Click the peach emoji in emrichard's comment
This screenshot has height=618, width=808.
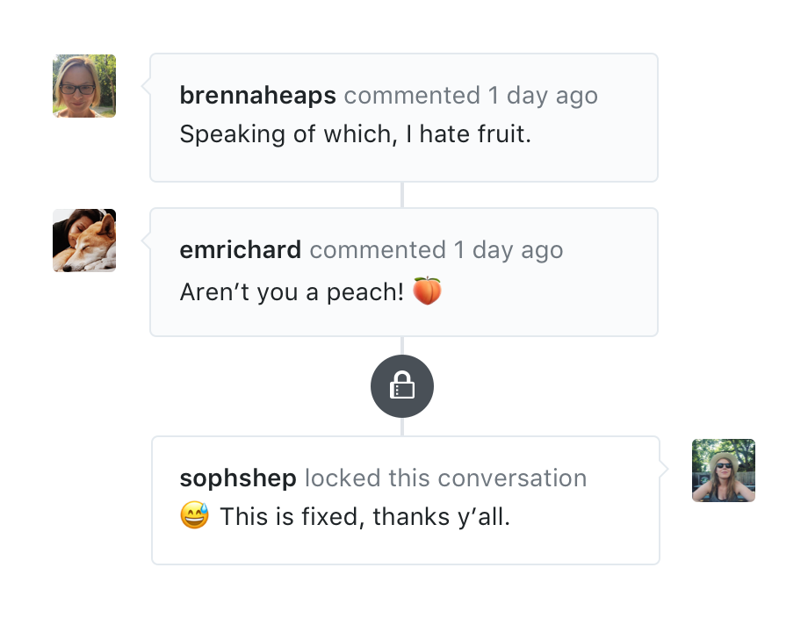427,291
